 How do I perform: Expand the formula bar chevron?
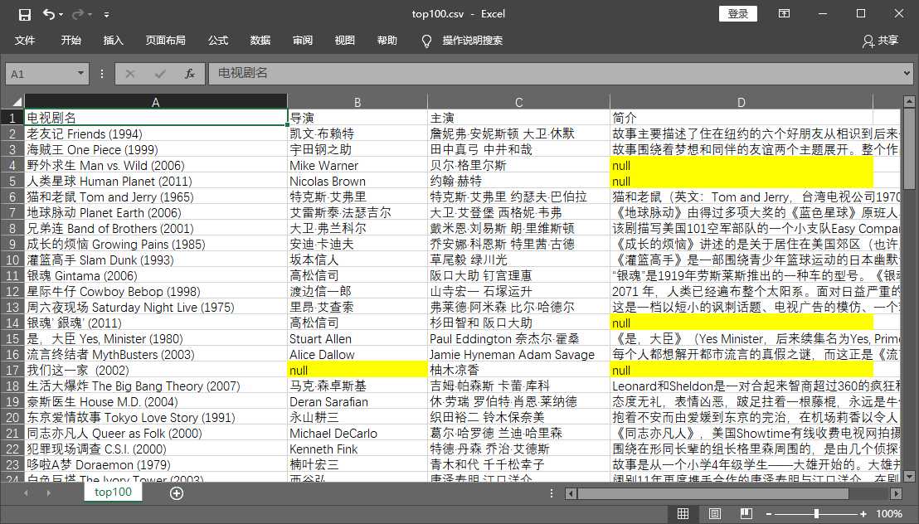coord(907,73)
